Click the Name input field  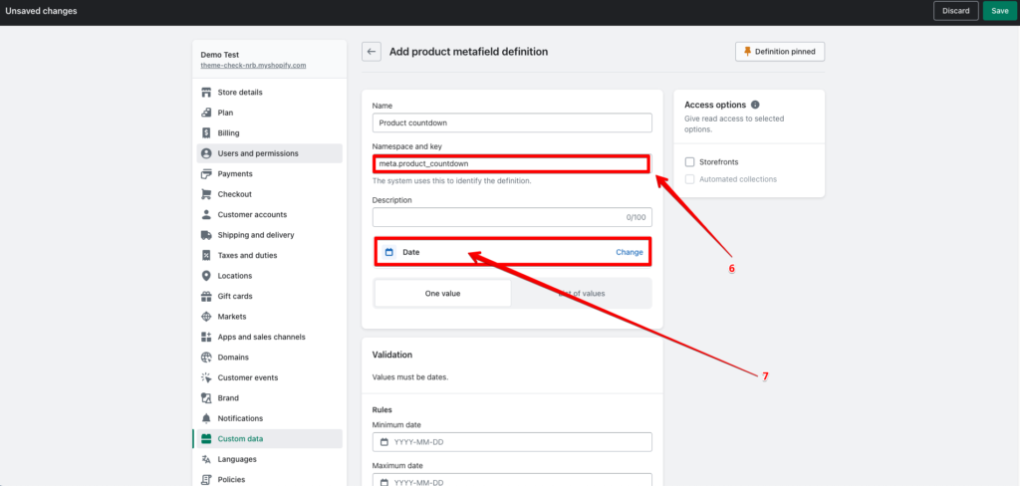coord(512,122)
